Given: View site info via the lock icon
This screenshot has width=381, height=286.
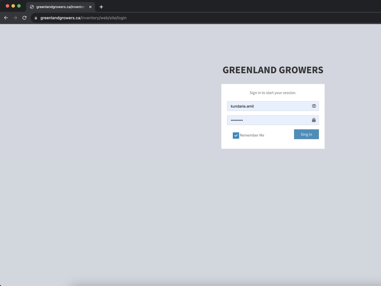Looking at the screenshot, I should tap(36, 18).
